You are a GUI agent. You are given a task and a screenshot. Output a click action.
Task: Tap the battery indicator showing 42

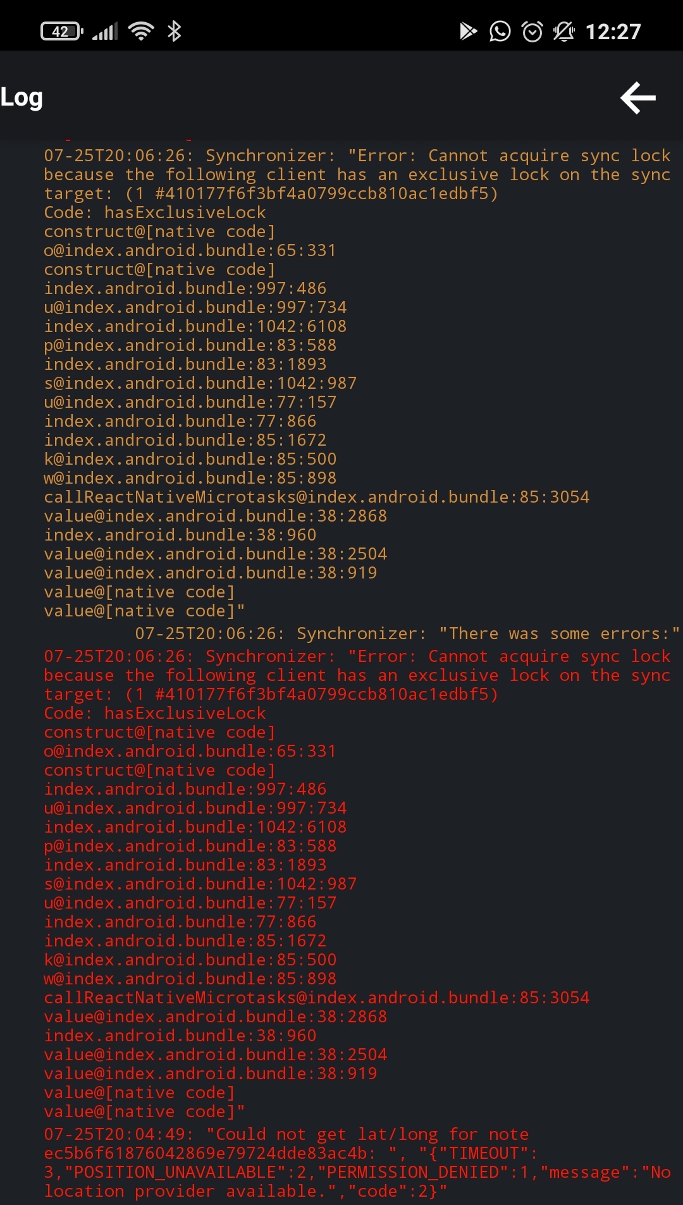(x=60, y=31)
